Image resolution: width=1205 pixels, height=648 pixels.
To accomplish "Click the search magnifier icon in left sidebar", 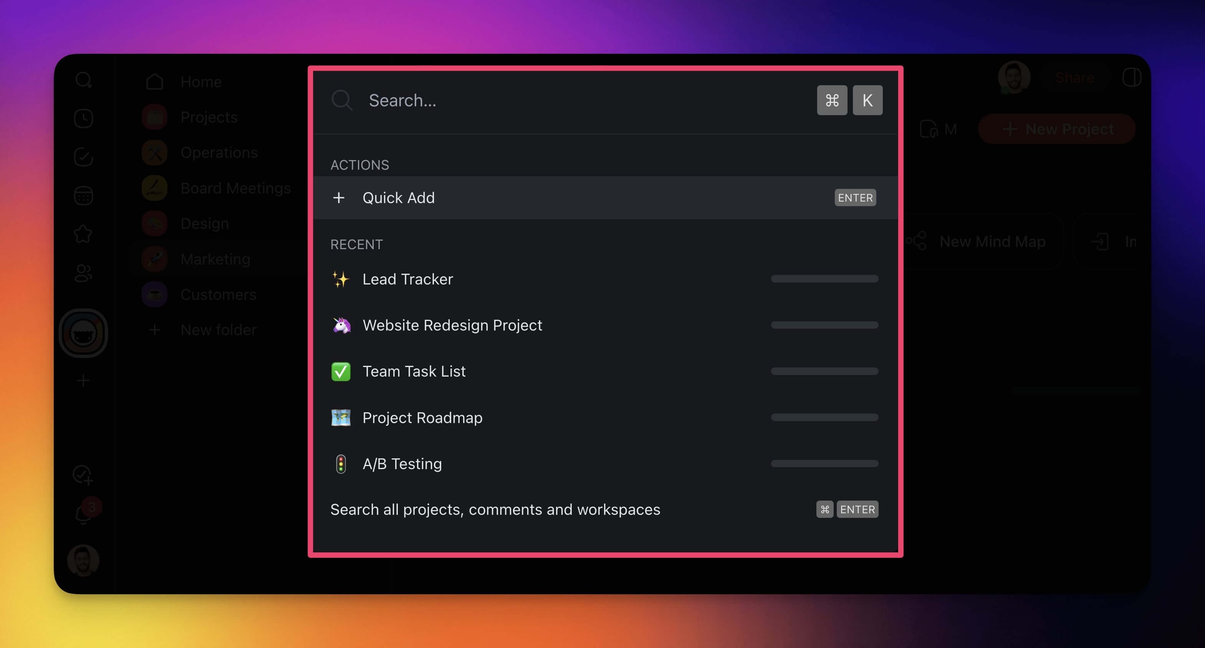I will click(83, 80).
